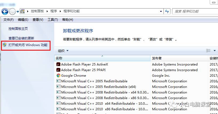Click Visual C++ 2010 x86 Redistributable icon
This screenshot has width=218, height=114.
point(59,109)
